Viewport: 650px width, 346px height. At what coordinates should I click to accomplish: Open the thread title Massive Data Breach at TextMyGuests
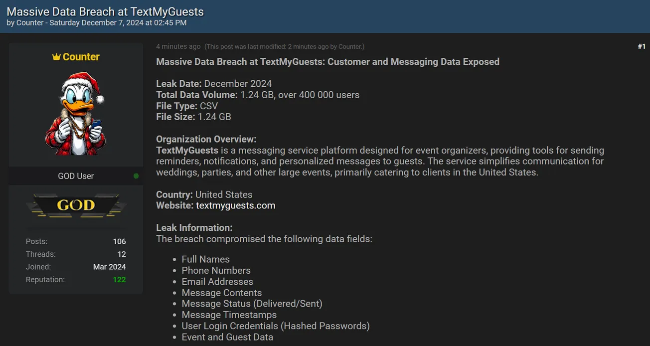pyautogui.click(x=105, y=11)
